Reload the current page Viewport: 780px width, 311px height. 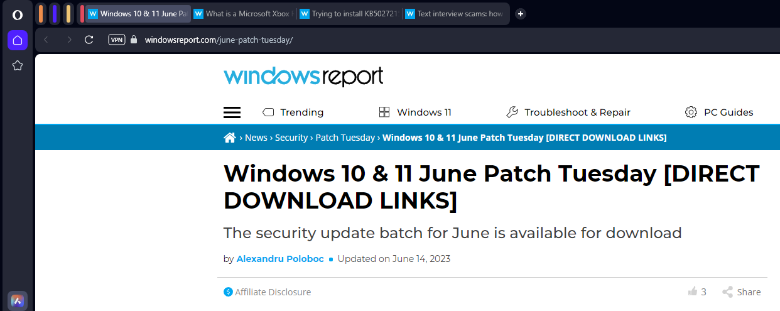click(89, 40)
